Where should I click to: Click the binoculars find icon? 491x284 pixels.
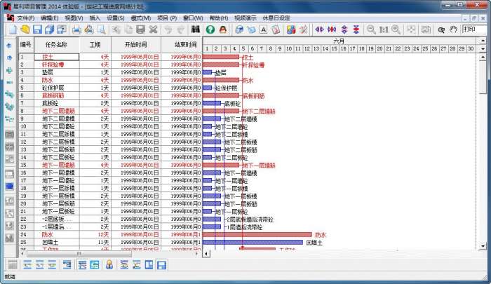(x=195, y=29)
